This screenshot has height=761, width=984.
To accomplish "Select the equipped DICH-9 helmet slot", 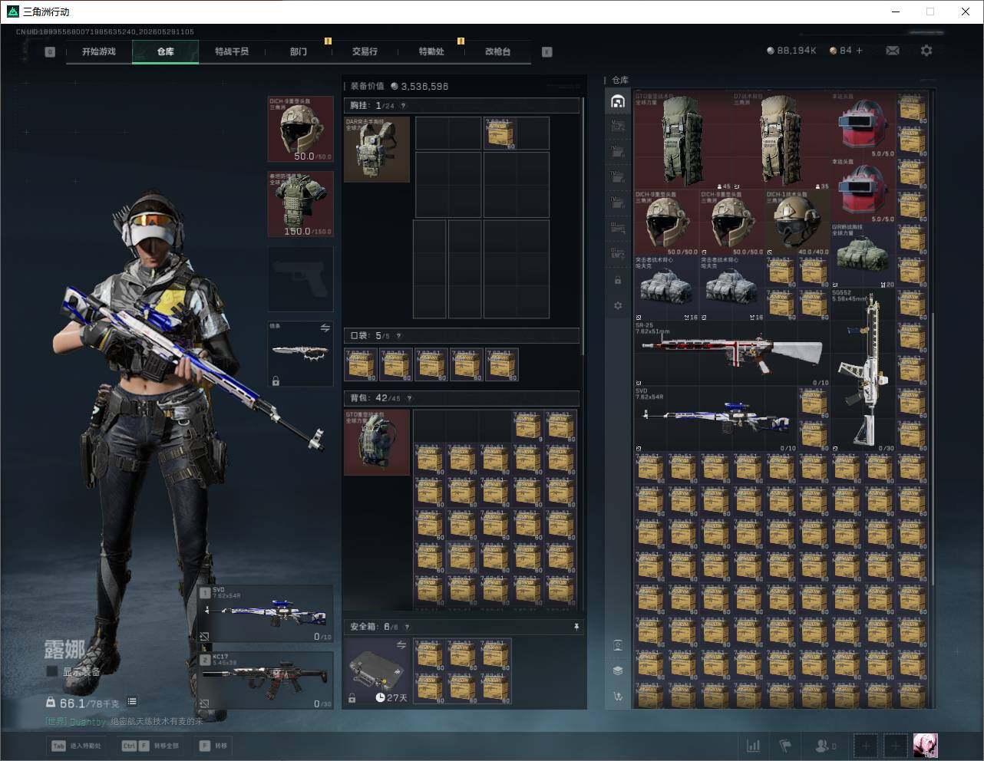I will [300, 129].
